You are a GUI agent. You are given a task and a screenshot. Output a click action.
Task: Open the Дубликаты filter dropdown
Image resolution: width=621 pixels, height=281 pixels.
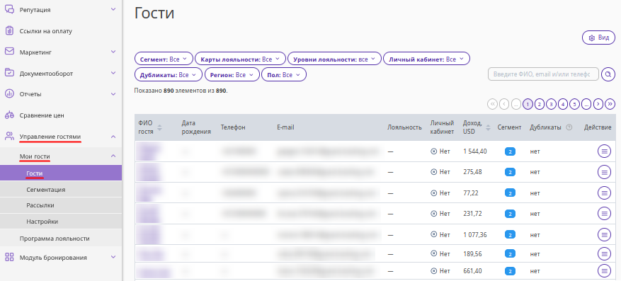pyautogui.click(x=169, y=74)
